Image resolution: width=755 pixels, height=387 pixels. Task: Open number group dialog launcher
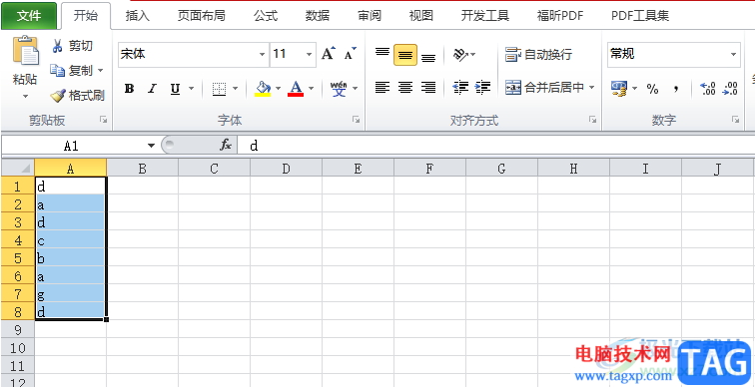(735, 120)
